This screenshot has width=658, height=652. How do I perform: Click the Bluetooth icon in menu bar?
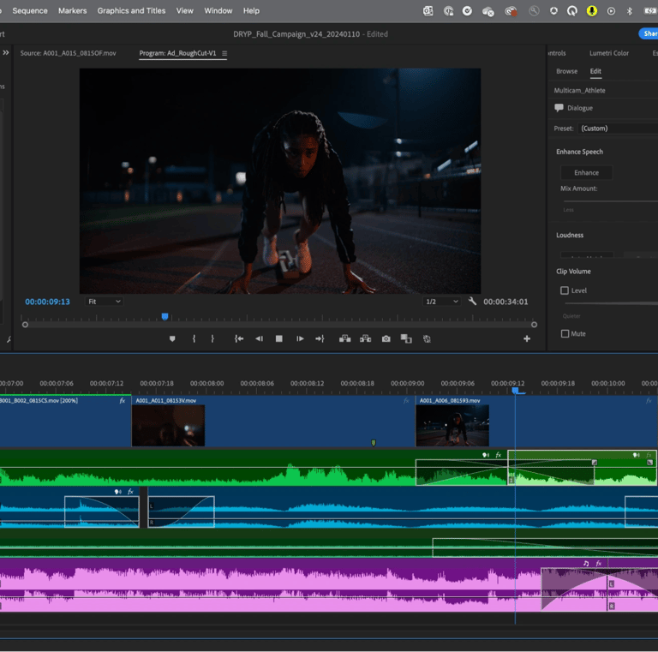[630, 11]
